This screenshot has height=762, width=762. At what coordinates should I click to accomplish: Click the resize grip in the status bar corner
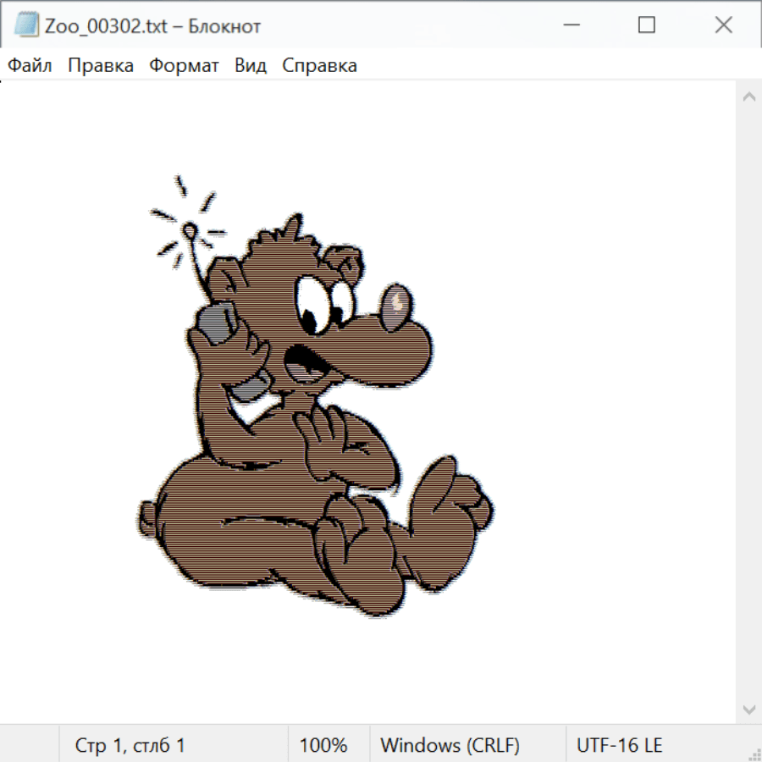754,754
